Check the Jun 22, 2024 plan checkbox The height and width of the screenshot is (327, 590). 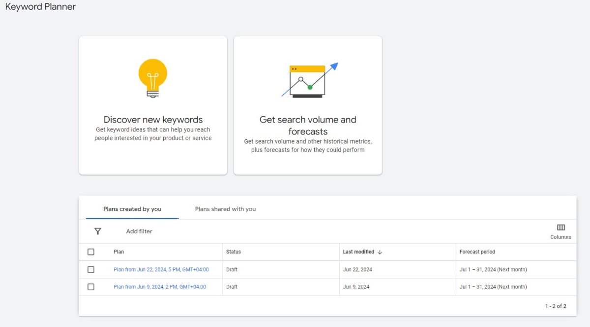pyautogui.click(x=91, y=270)
